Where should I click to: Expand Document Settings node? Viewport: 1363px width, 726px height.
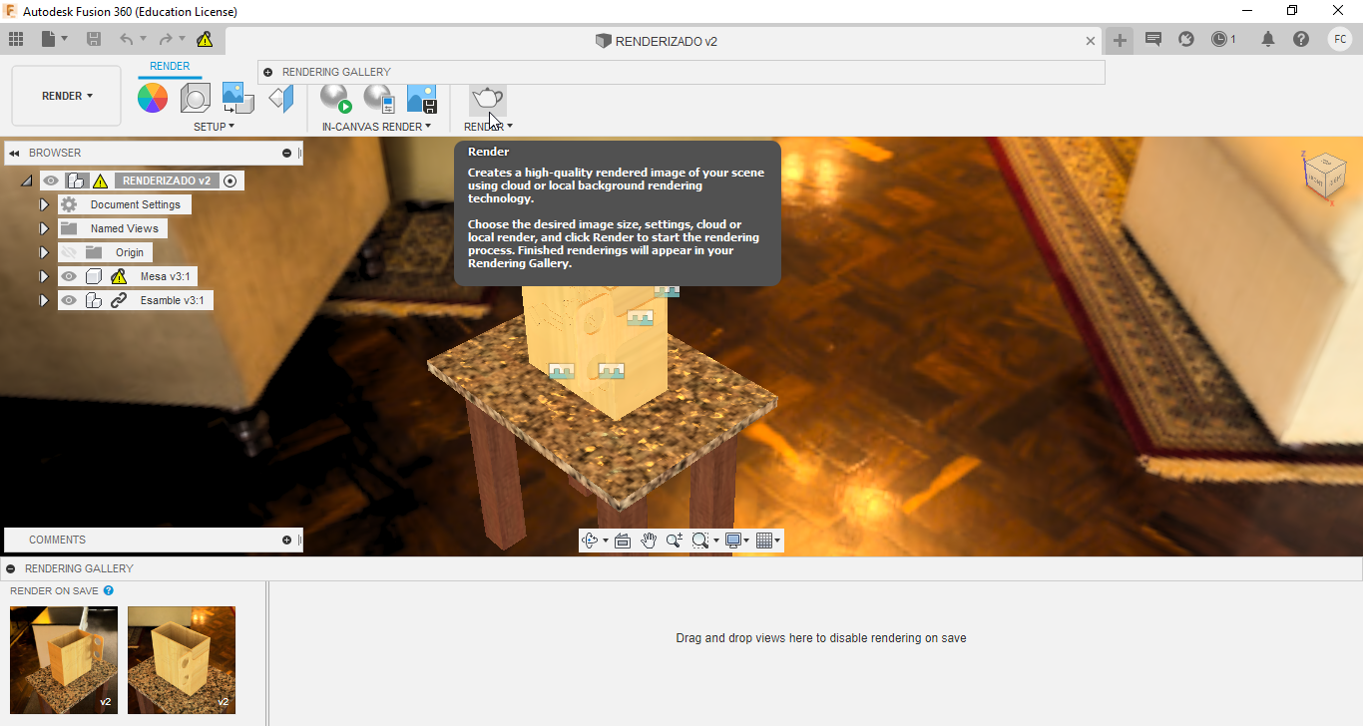(44, 204)
